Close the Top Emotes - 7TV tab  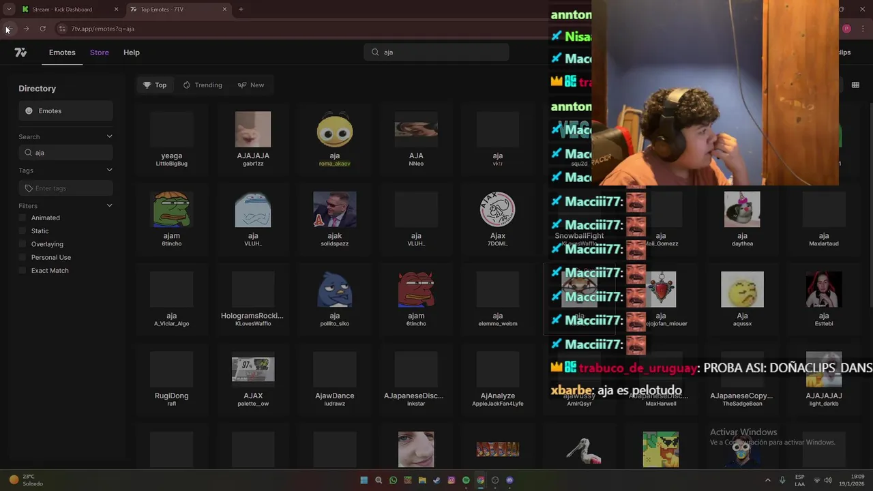coord(224,10)
